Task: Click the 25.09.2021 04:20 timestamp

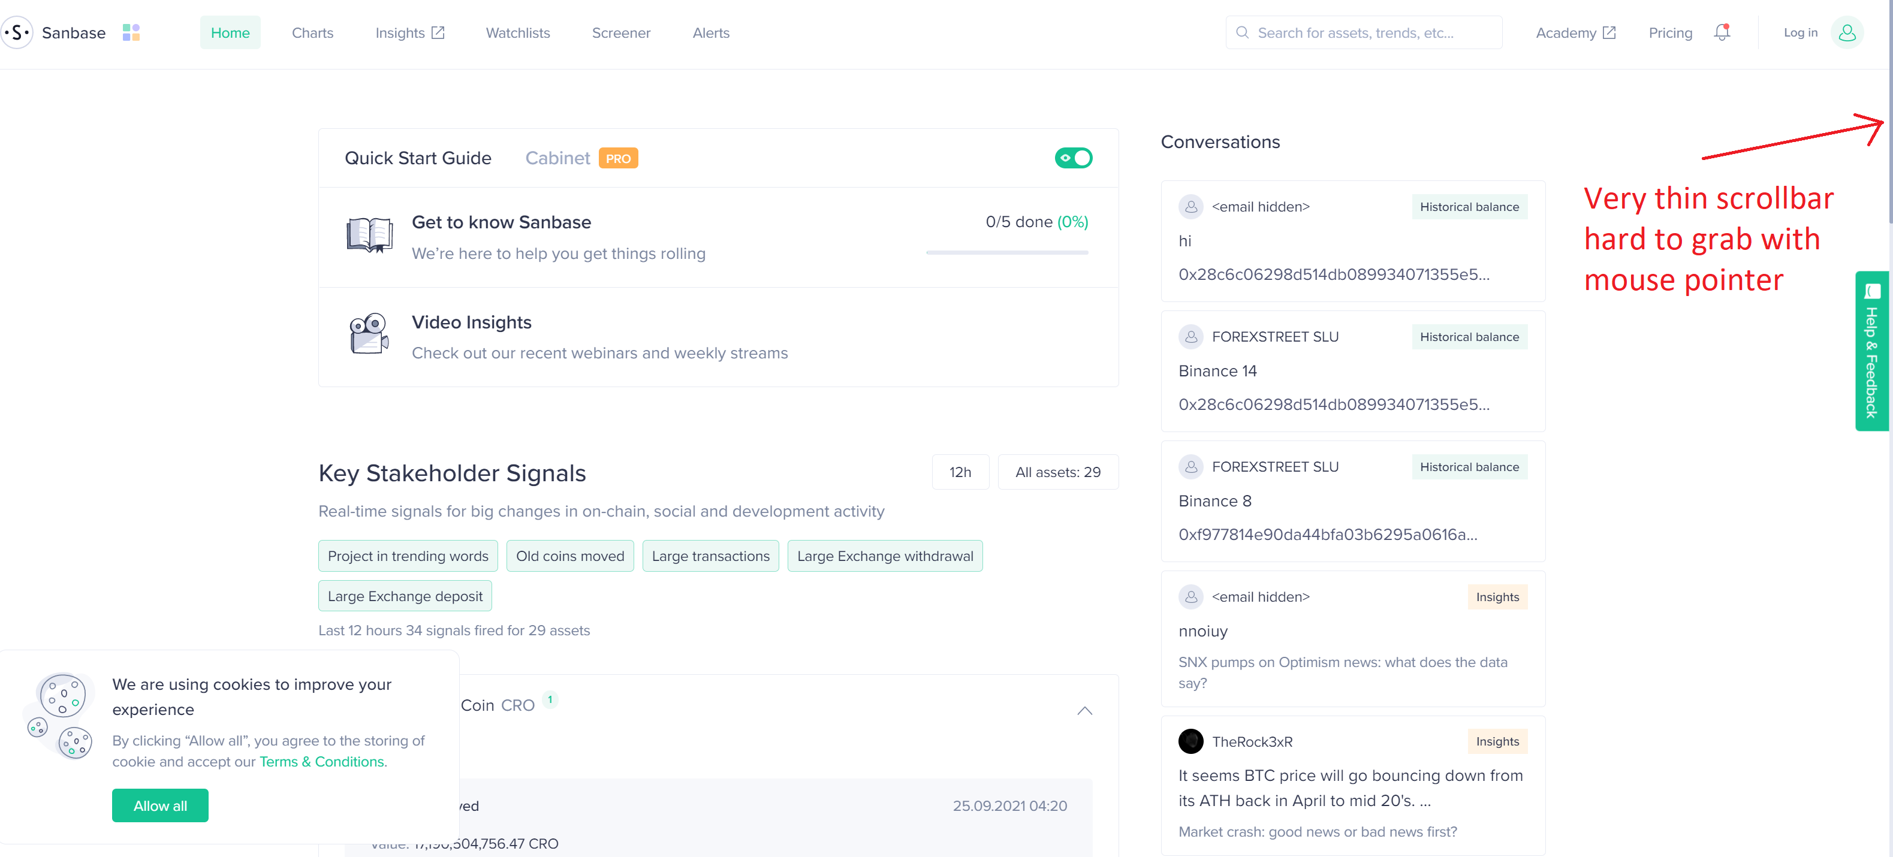Action: point(1009,805)
